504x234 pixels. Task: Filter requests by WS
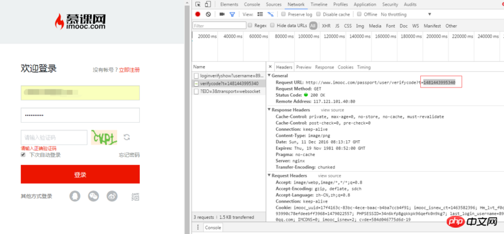click(x=416, y=26)
